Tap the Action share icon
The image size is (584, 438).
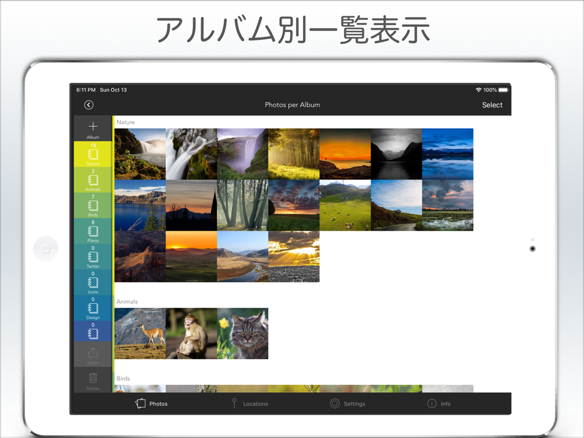coord(93,353)
